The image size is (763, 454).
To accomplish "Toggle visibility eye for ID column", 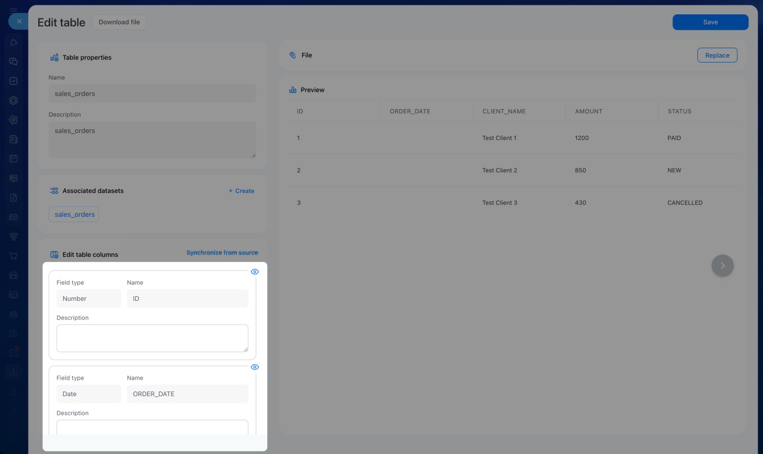I will (255, 272).
